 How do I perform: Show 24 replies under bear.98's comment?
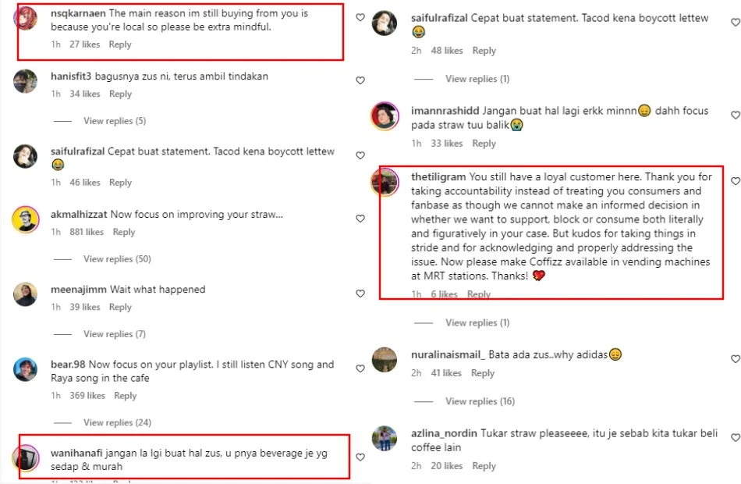117,422
